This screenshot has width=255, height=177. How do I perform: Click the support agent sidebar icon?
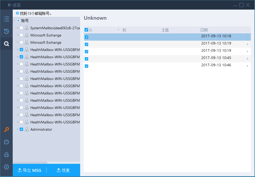6,154
